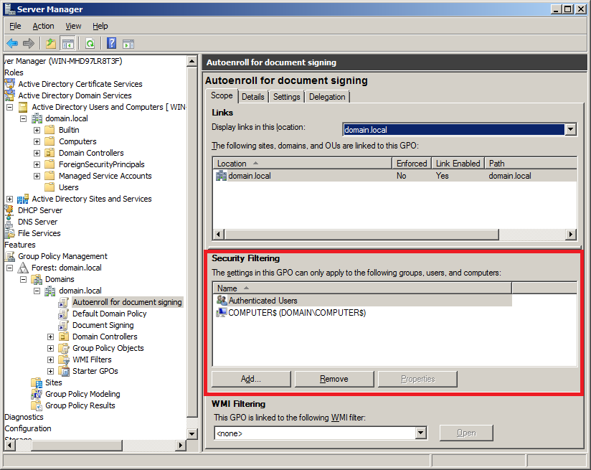
Task: Click the Default Domain Policy GPO icon
Action: tap(64, 314)
